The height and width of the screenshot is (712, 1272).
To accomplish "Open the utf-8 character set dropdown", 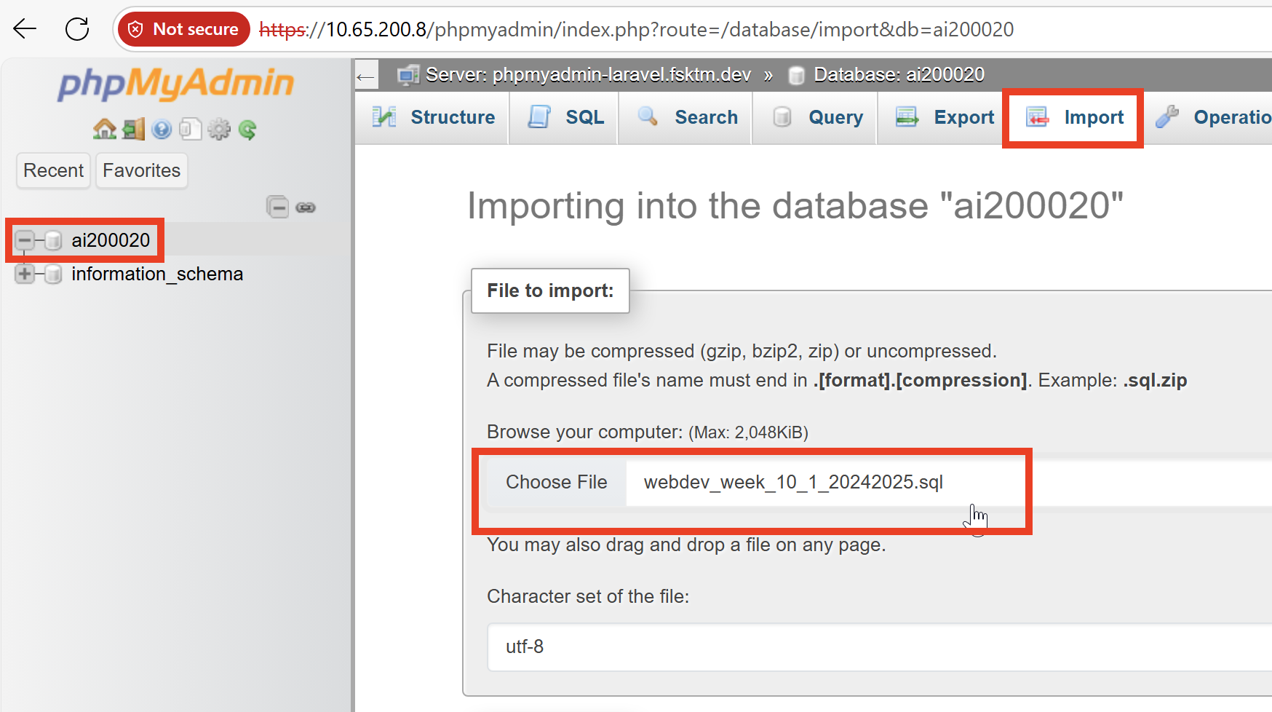I will click(879, 646).
